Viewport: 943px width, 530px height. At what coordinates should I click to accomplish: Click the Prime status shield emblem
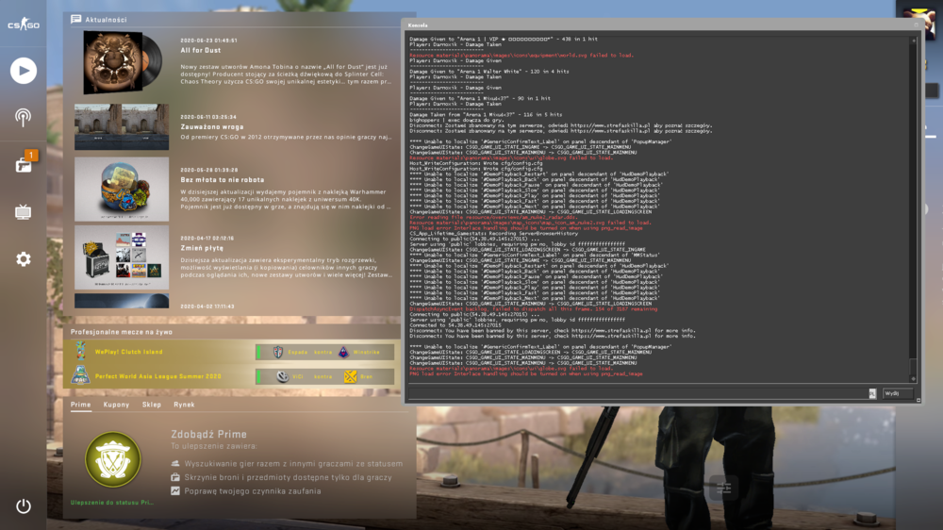pos(113,459)
